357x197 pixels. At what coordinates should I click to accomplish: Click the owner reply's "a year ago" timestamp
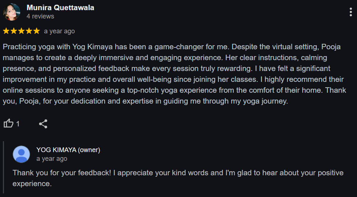(52, 159)
